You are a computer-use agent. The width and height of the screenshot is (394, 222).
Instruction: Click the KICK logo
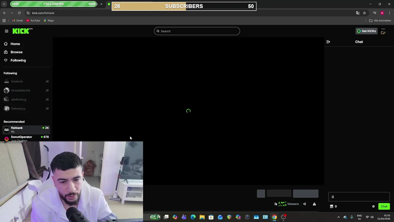[x=22, y=31]
